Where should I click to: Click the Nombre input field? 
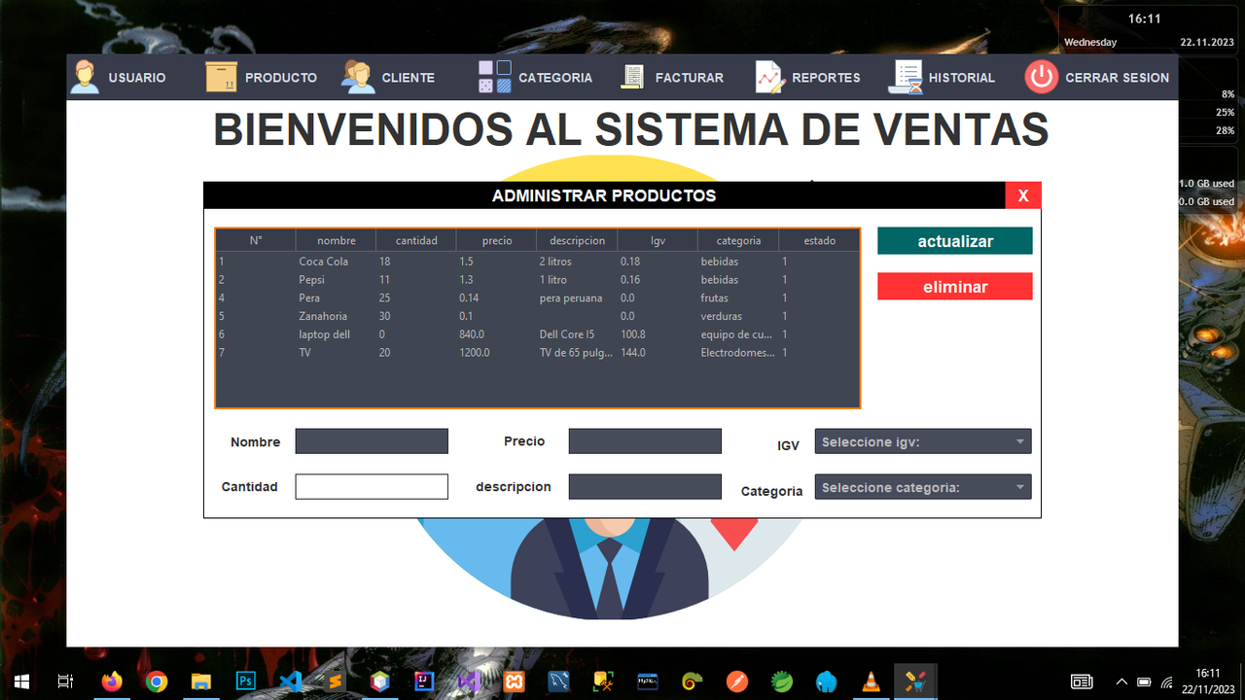coord(372,440)
